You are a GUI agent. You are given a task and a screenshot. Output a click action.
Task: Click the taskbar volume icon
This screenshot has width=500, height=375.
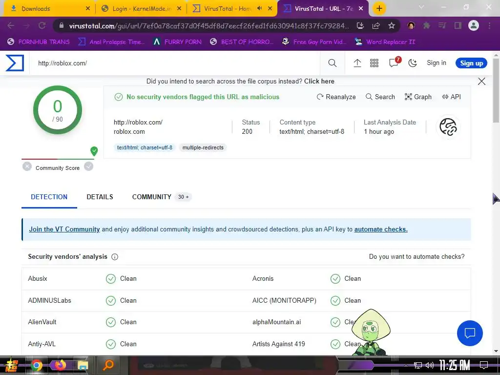tap(430, 365)
